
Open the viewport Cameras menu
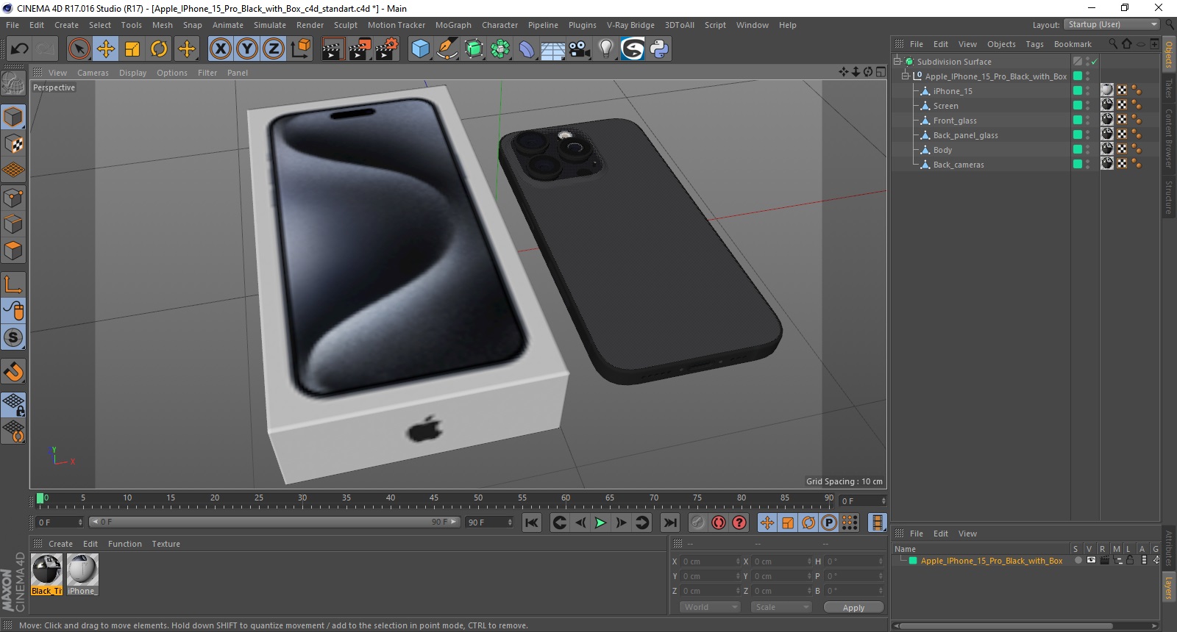pos(93,73)
